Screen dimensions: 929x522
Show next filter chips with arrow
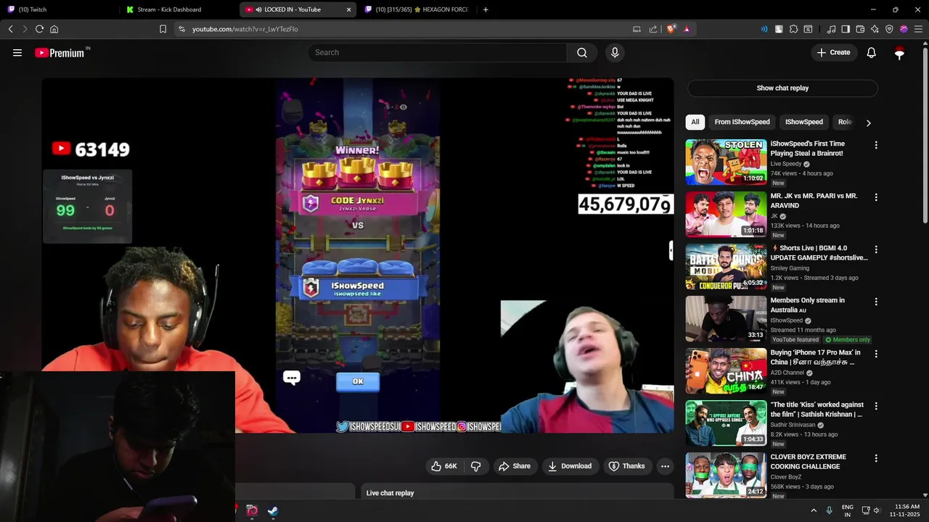pos(868,123)
